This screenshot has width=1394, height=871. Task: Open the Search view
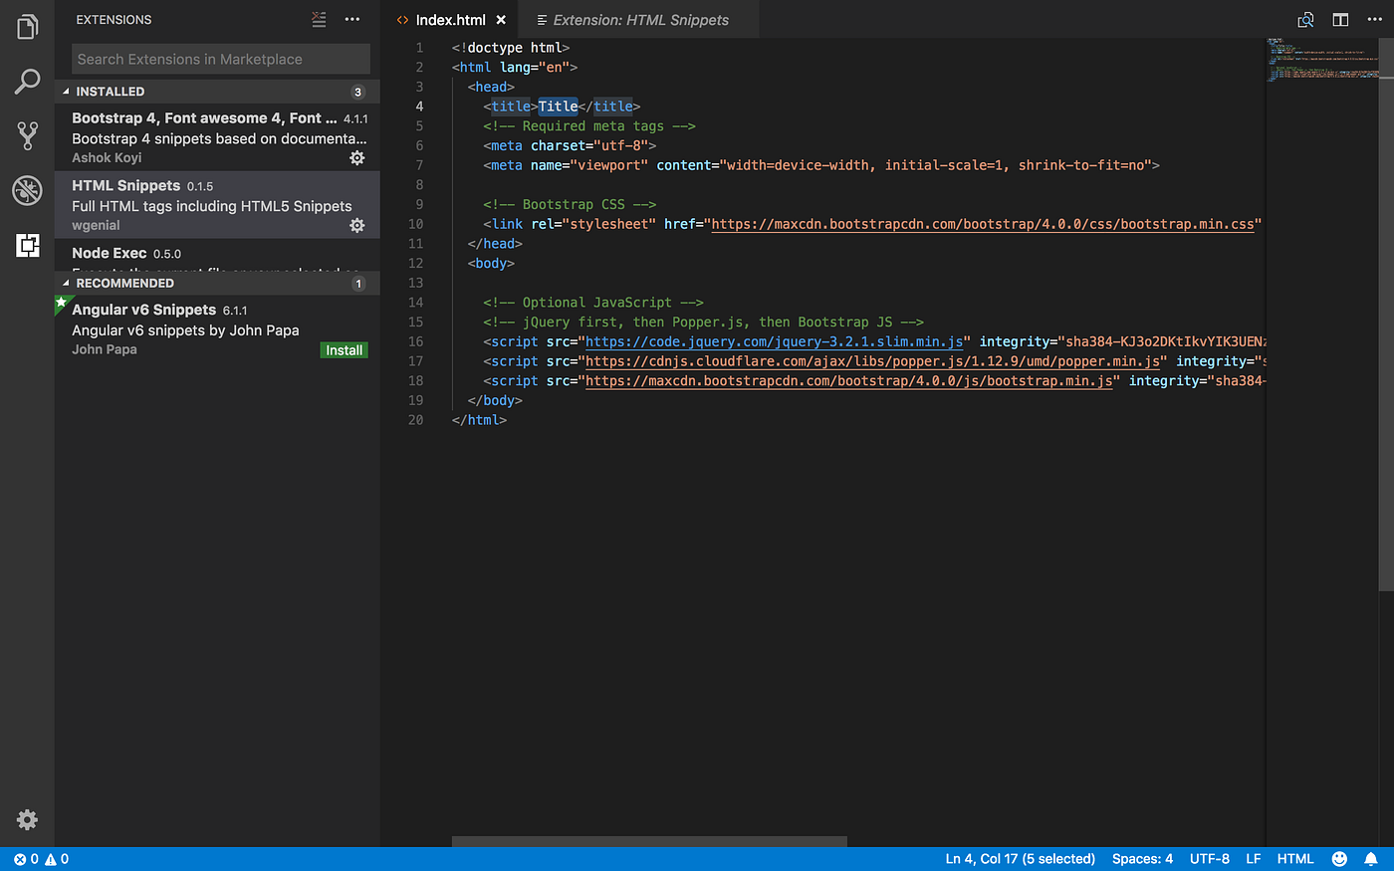tap(27, 83)
